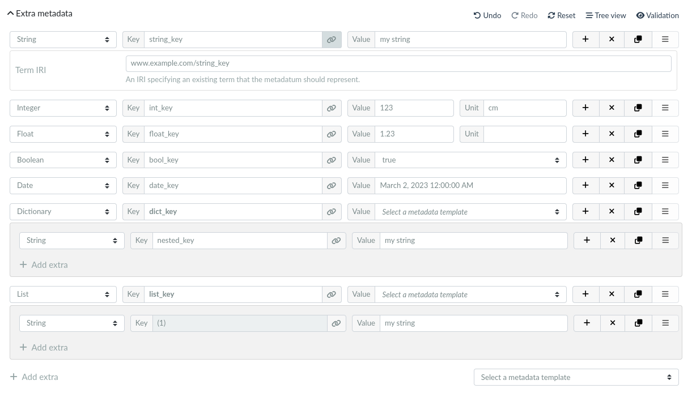Viewport: 692px width, 393px height.
Task: Duplicate the dict_key row
Action: [638, 211]
